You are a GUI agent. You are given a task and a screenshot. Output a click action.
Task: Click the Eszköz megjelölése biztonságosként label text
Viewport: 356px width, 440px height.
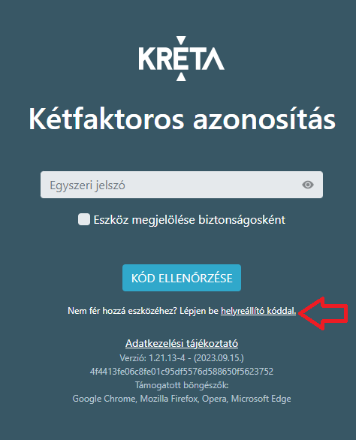click(189, 220)
